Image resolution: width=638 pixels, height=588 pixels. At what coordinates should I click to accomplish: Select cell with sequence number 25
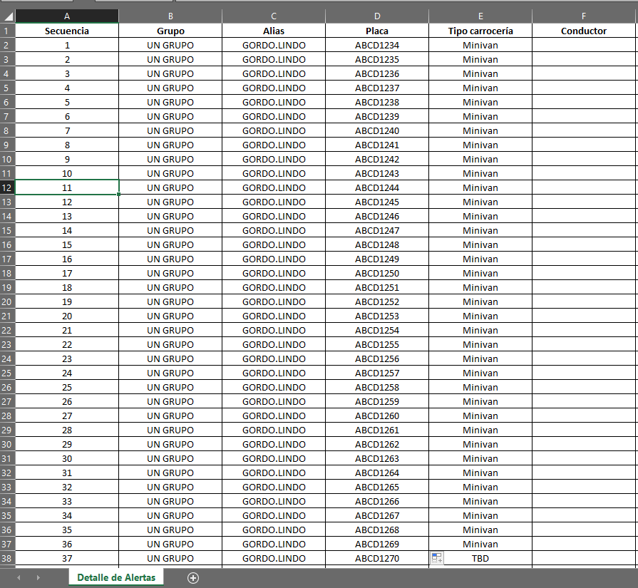67,388
